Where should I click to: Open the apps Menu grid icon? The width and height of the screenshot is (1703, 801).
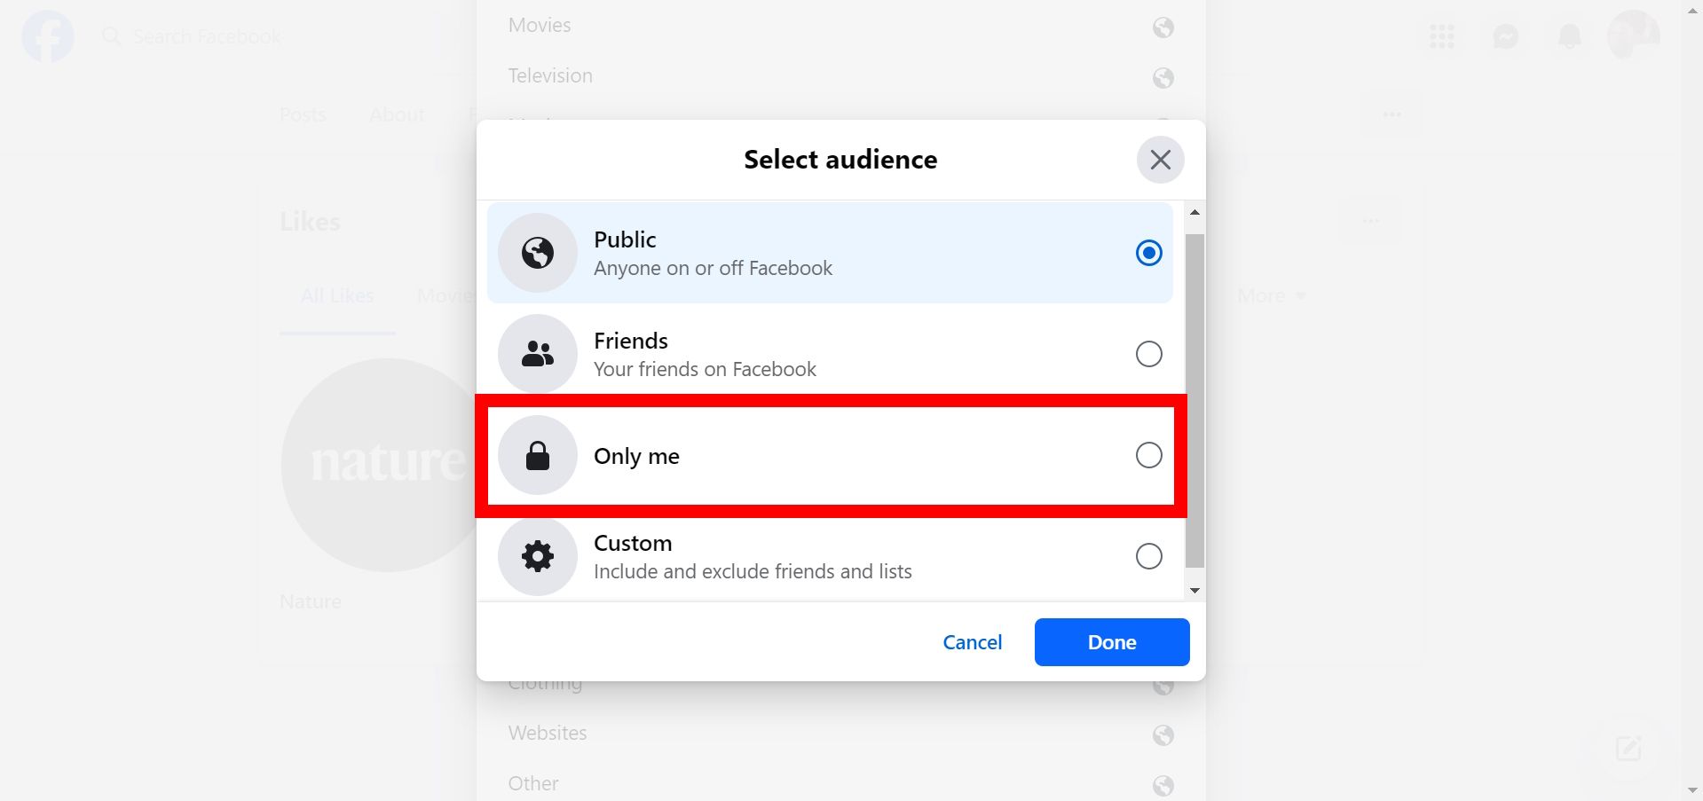1442,36
